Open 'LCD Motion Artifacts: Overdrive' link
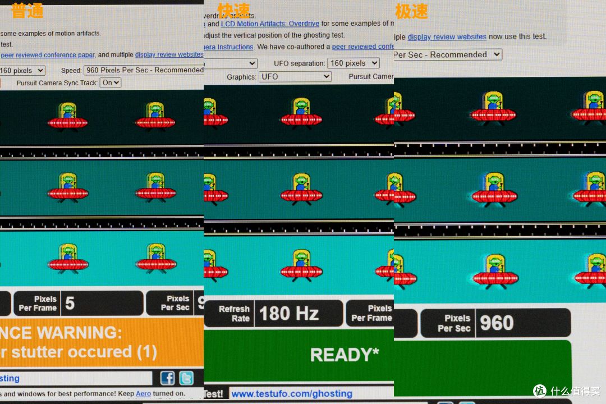The width and height of the screenshot is (606, 404). point(270,24)
